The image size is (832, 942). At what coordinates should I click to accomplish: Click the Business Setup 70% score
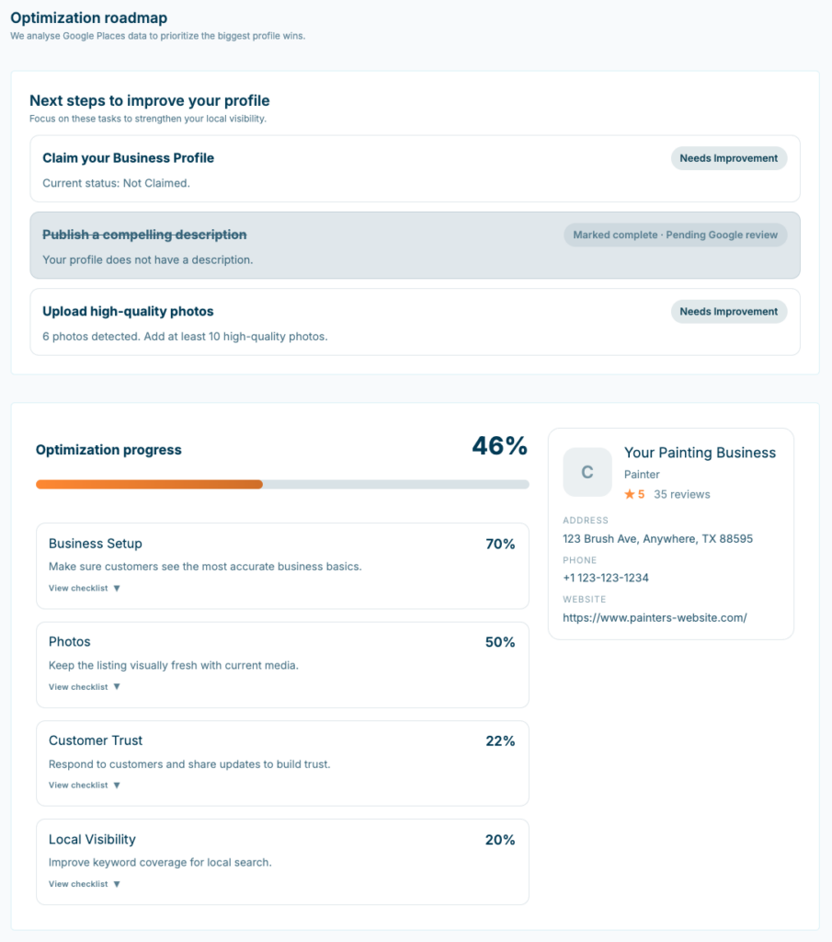pyautogui.click(x=500, y=544)
